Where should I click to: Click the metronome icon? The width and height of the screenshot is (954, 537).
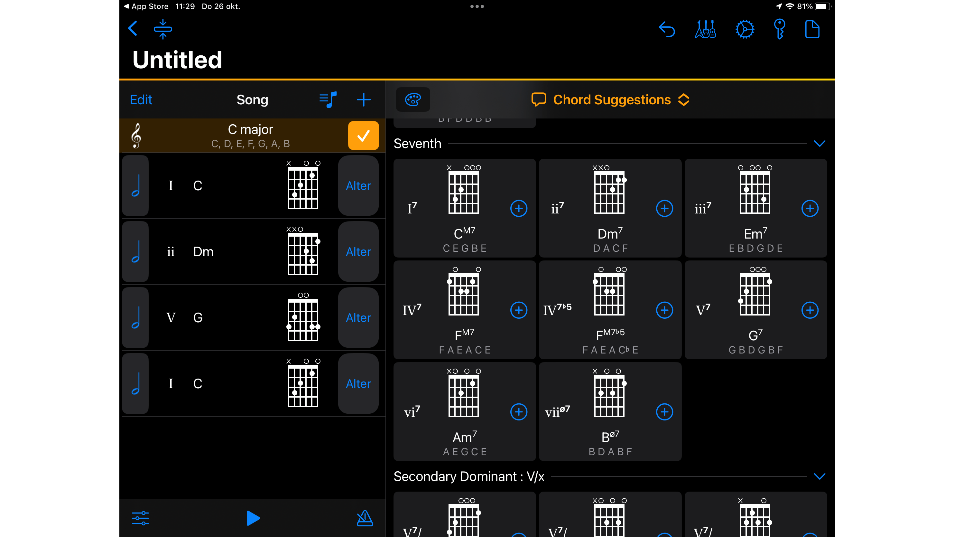[x=365, y=518]
